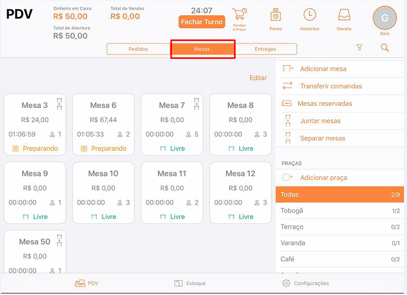Open the Mesa 12 card
This screenshot has height=295, width=407.
point(240,192)
